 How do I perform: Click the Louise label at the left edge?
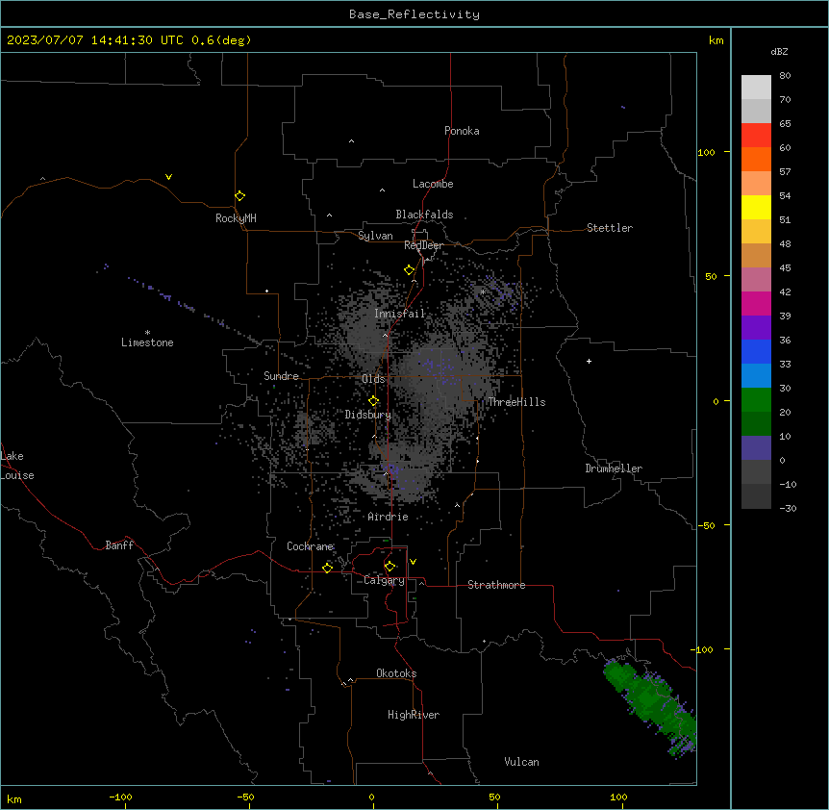pos(17,475)
